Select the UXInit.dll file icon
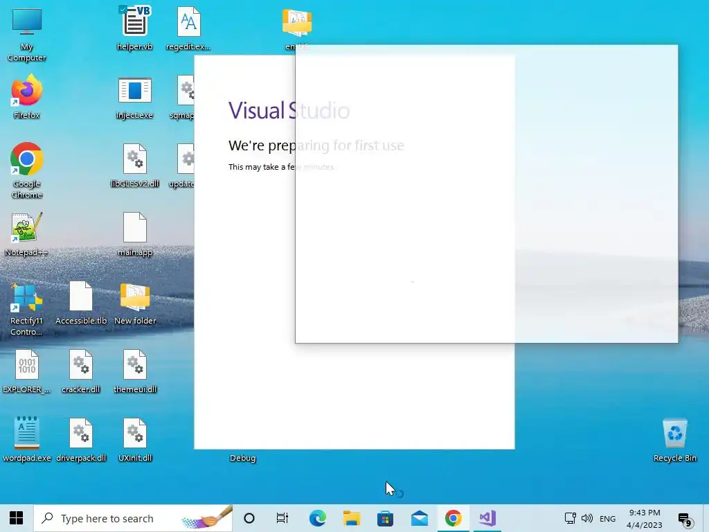The height and width of the screenshot is (532, 709). 135,440
